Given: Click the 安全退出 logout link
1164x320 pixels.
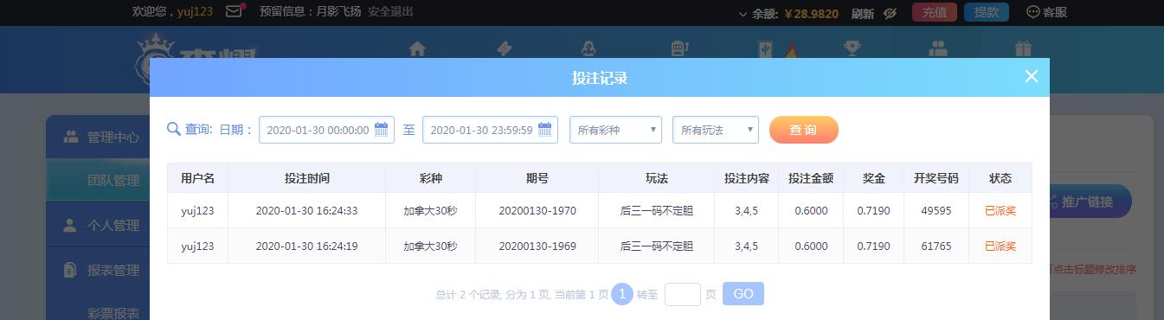Looking at the screenshot, I should tap(390, 12).
